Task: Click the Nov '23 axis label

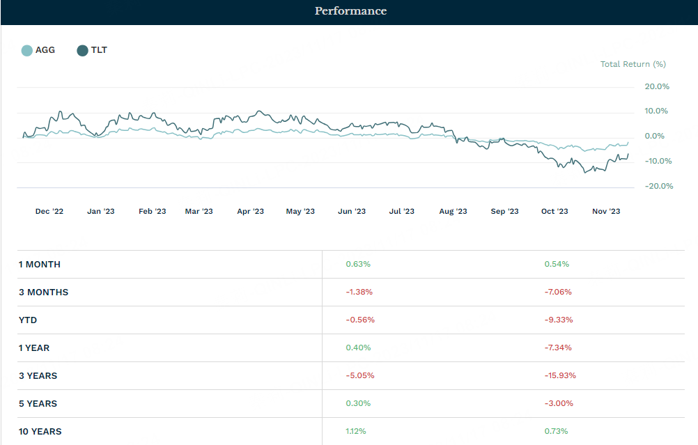Action: point(606,212)
